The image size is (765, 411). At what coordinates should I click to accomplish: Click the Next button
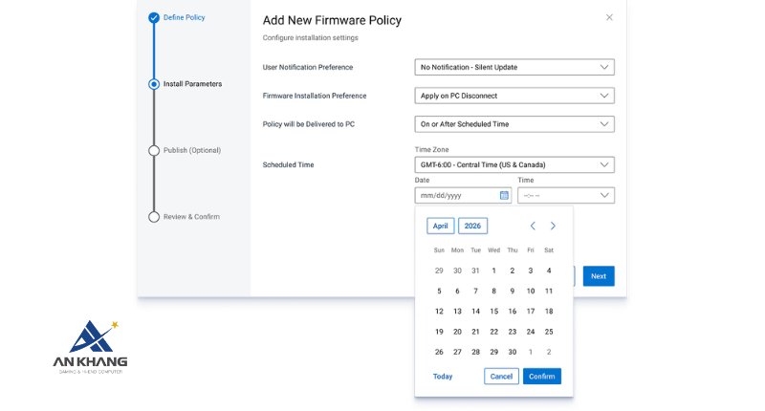[599, 276]
